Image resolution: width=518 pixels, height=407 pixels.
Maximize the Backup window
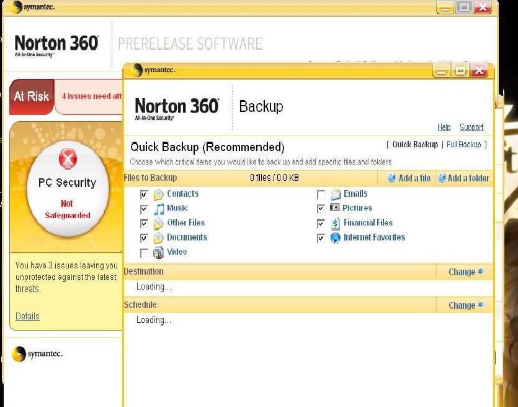pos(460,70)
